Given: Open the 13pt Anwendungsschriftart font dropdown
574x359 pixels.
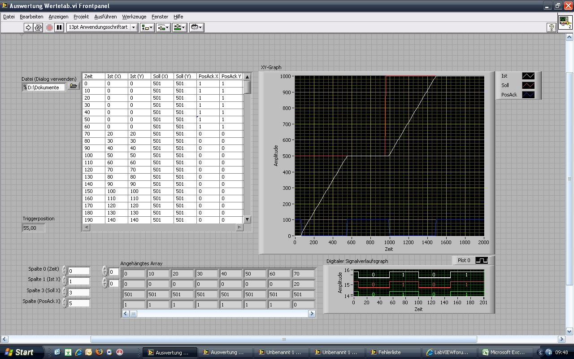Looking at the screenshot, I should point(102,27).
